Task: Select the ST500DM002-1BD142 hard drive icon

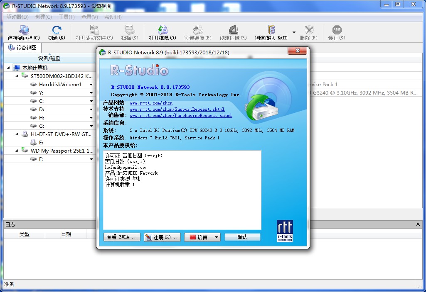Action: (x=25, y=75)
